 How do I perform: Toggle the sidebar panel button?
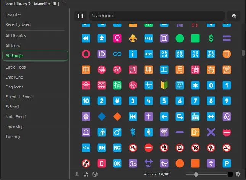80,16
